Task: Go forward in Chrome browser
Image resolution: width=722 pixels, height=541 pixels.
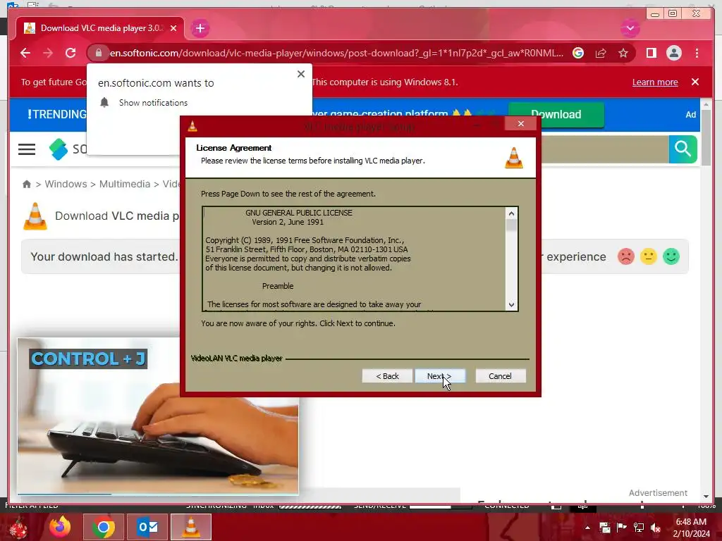Action: pos(48,53)
